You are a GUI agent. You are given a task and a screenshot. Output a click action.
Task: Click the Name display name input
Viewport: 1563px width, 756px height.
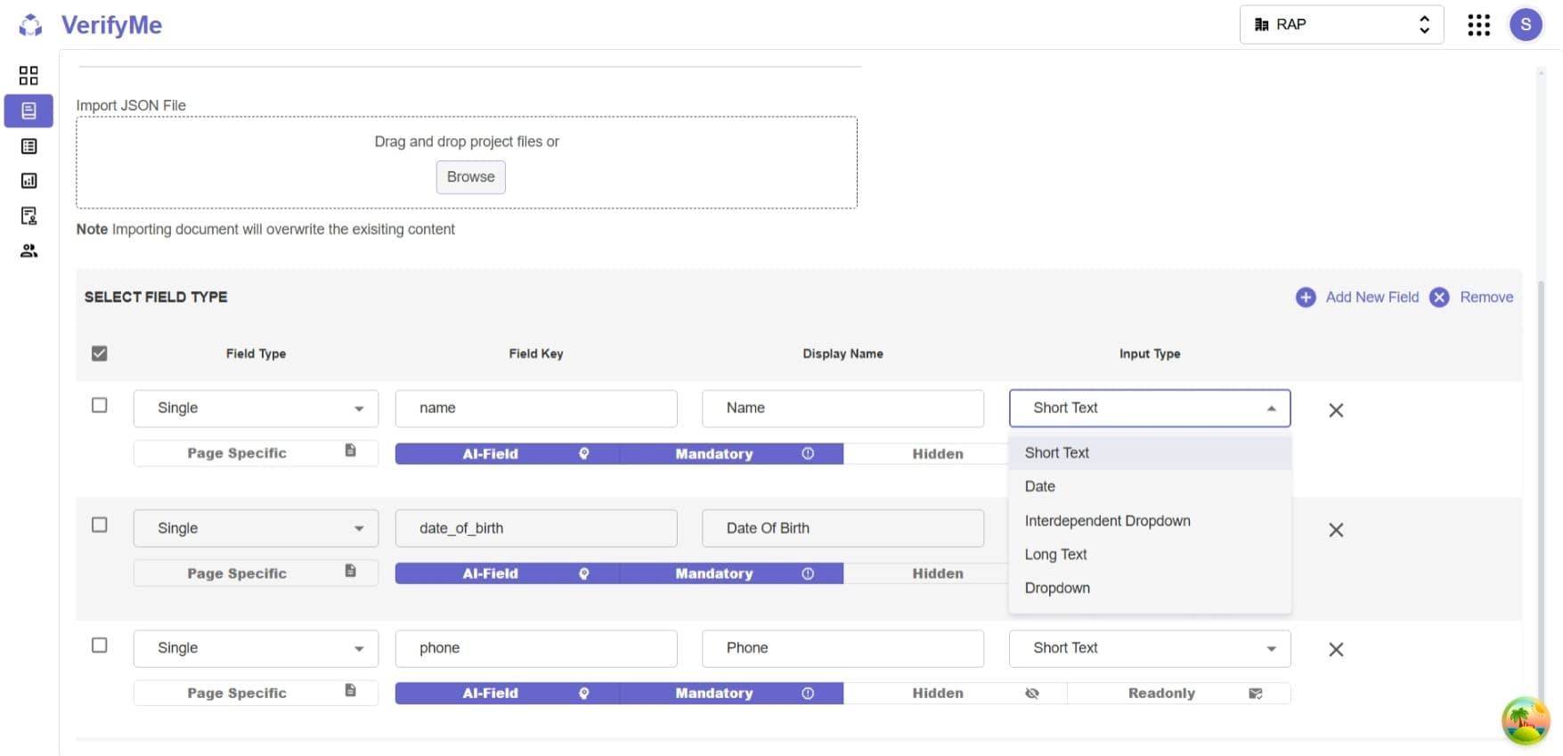pos(843,408)
